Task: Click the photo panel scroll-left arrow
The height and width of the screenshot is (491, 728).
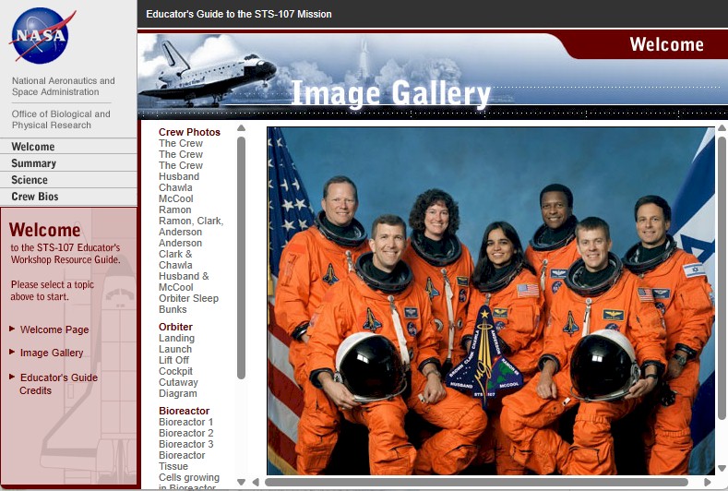Action: pyautogui.click(x=256, y=482)
